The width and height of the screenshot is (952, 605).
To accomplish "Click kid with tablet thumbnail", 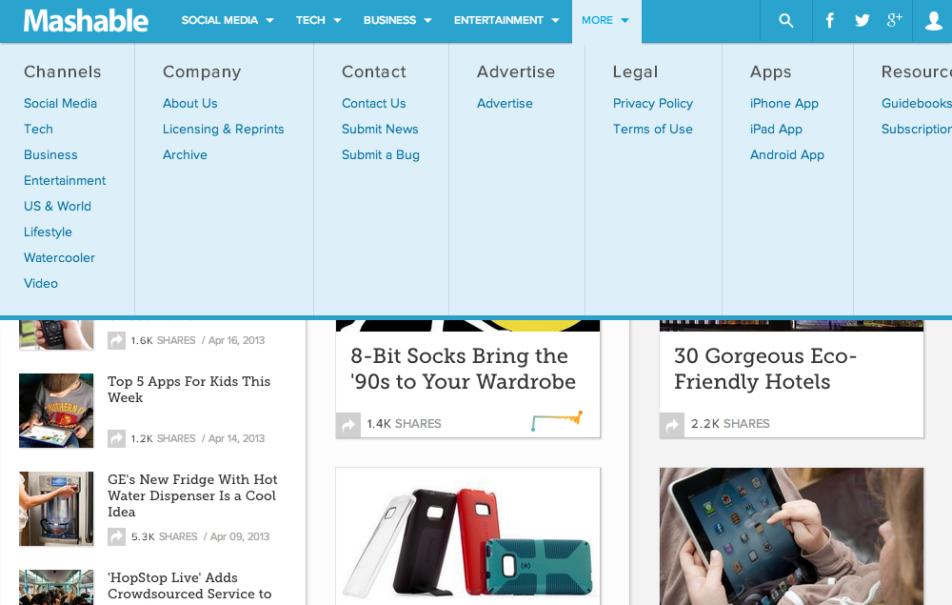I will (56, 411).
